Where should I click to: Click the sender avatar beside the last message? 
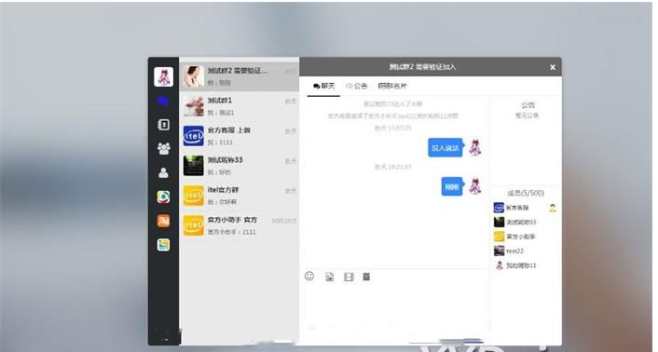point(475,186)
